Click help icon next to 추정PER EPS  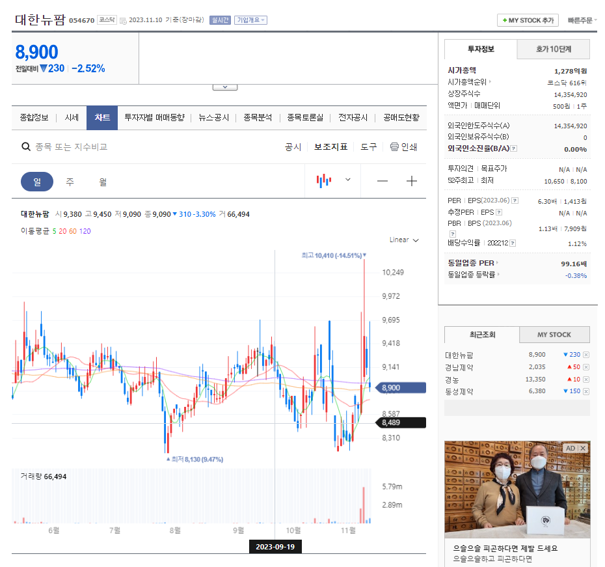pyautogui.click(x=499, y=212)
